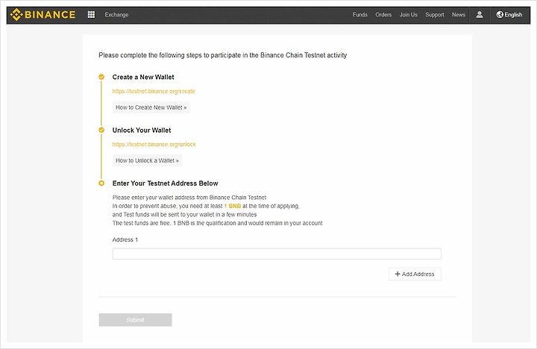Click the Create a New Wallet heading

(x=143, y=77)
